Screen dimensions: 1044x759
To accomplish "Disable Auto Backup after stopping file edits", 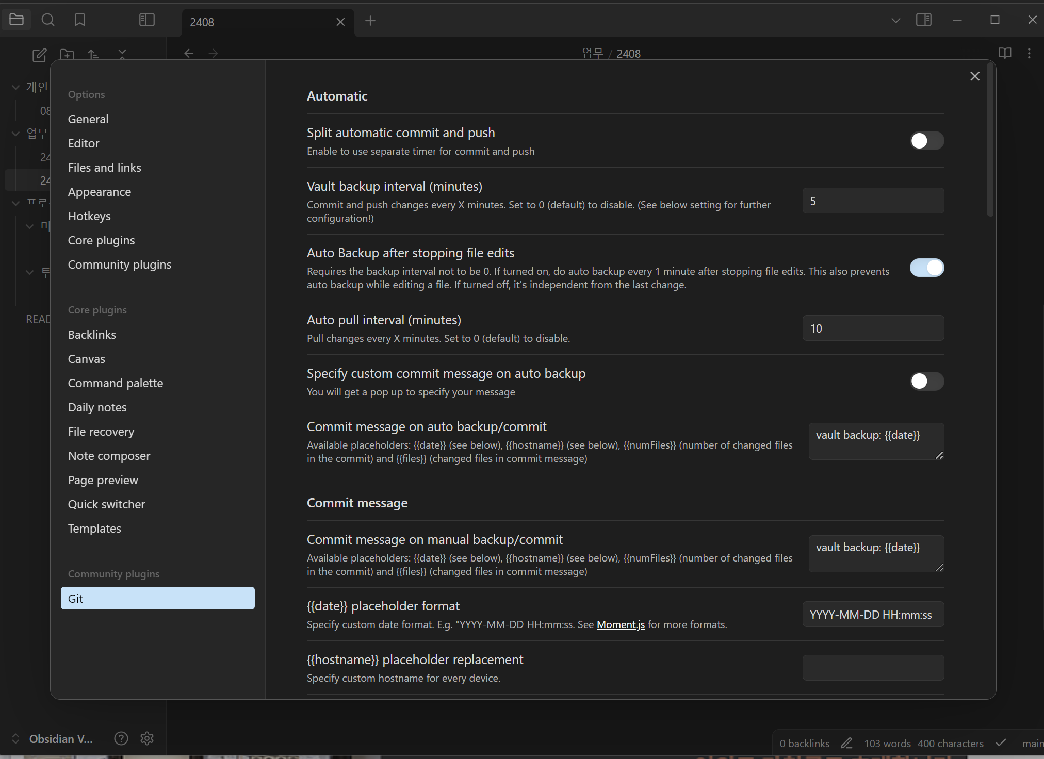I will tap(926, 268).
